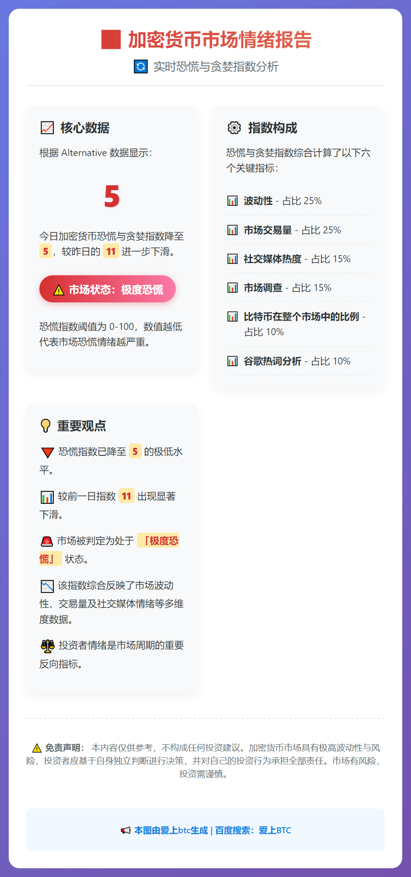Click the large red index value 5
Screen dimensions: 411x877
pyautogui.click(x=112, y=196)
